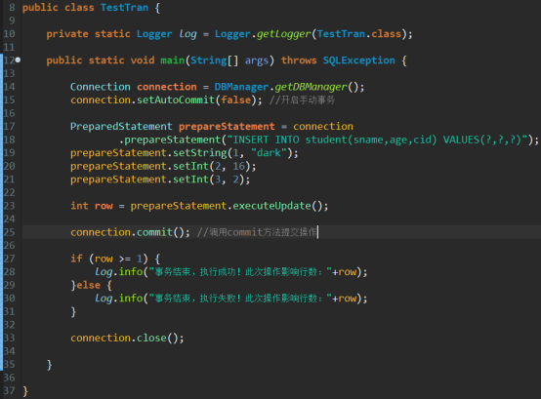
Task: Click the 'else' keyword on line 29
Action: [88, 285]
